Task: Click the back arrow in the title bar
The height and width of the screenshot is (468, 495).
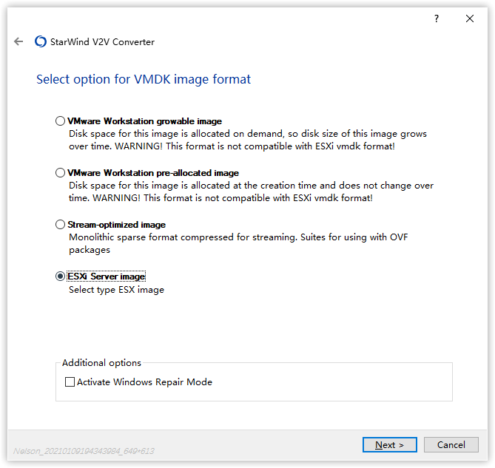Action: [x=18, y=42]
